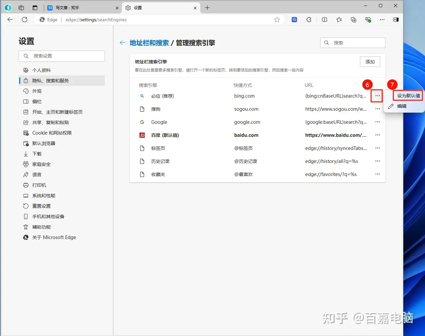The width and height of the screenshot is (425, 336).
Task: Open more actions for 百度 row
Action: point(378,135)
